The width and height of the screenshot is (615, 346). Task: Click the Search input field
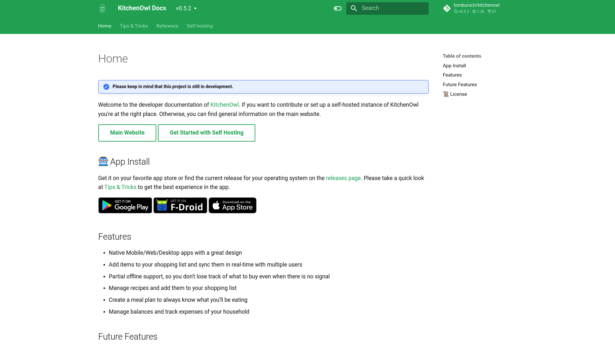[x=387, y=8]
